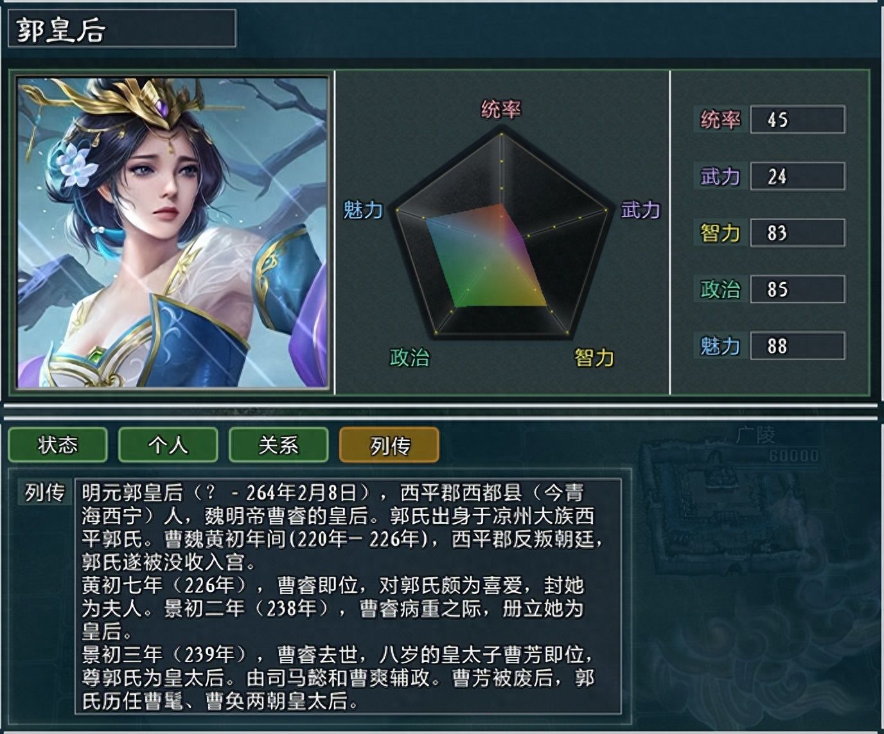Click the 政治 value box showing 85
The width and height of the screenshot is (884, 734).
point(797,289)
